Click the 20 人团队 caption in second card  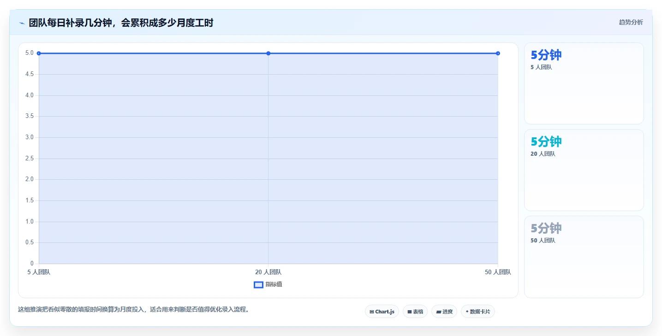coord(543,154)
